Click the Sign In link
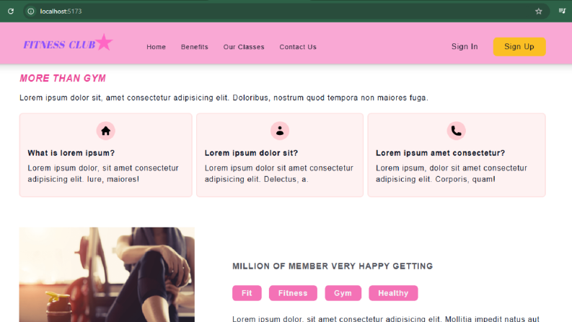Image resolution: width=572 pixels, height=322 pixels. point(465,47)
